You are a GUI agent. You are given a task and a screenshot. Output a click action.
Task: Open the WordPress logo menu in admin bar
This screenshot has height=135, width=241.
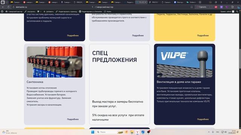pyautogui.click(x=2, y=12)
